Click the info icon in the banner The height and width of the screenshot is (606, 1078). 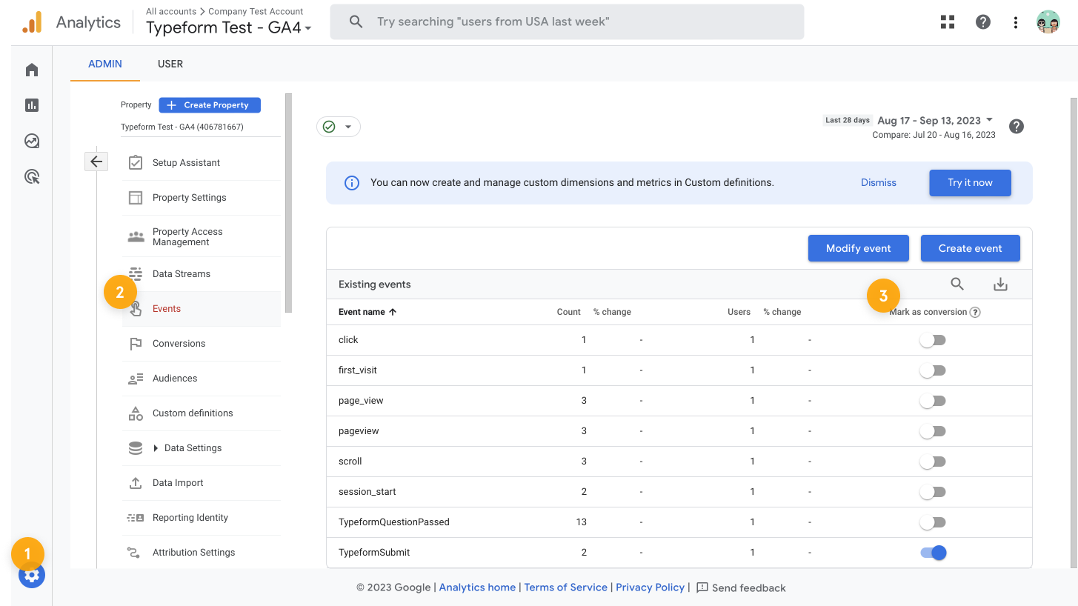pyautogui.click(x=352, y=182)
